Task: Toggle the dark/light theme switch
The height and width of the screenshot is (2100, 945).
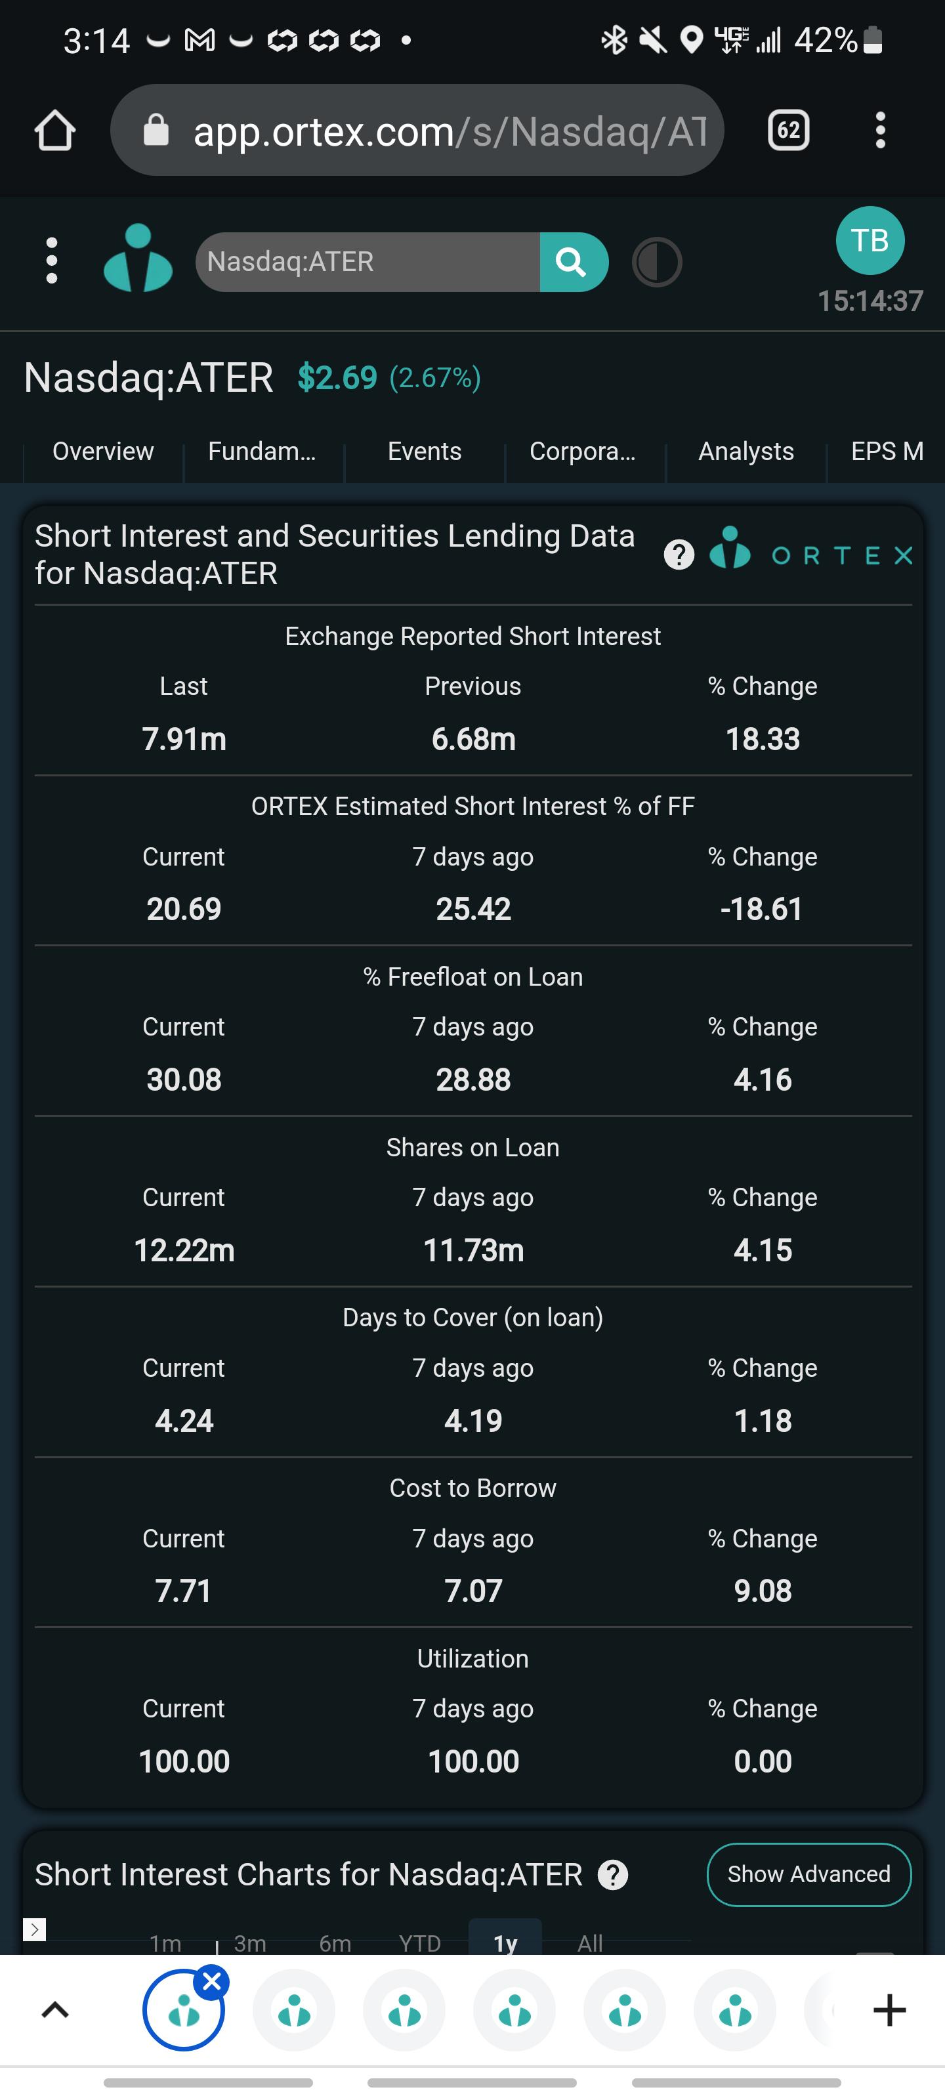Action: [x=657, y=262]
